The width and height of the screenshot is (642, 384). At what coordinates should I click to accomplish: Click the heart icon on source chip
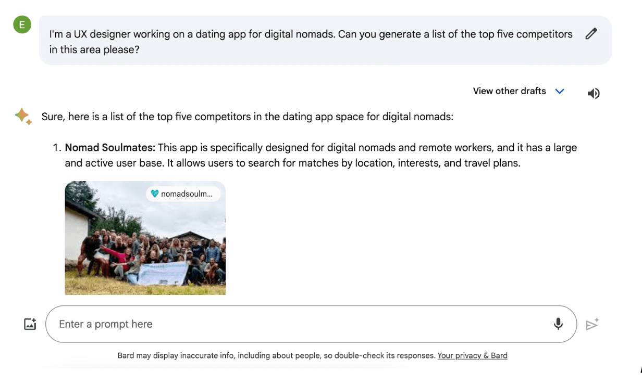154,194
